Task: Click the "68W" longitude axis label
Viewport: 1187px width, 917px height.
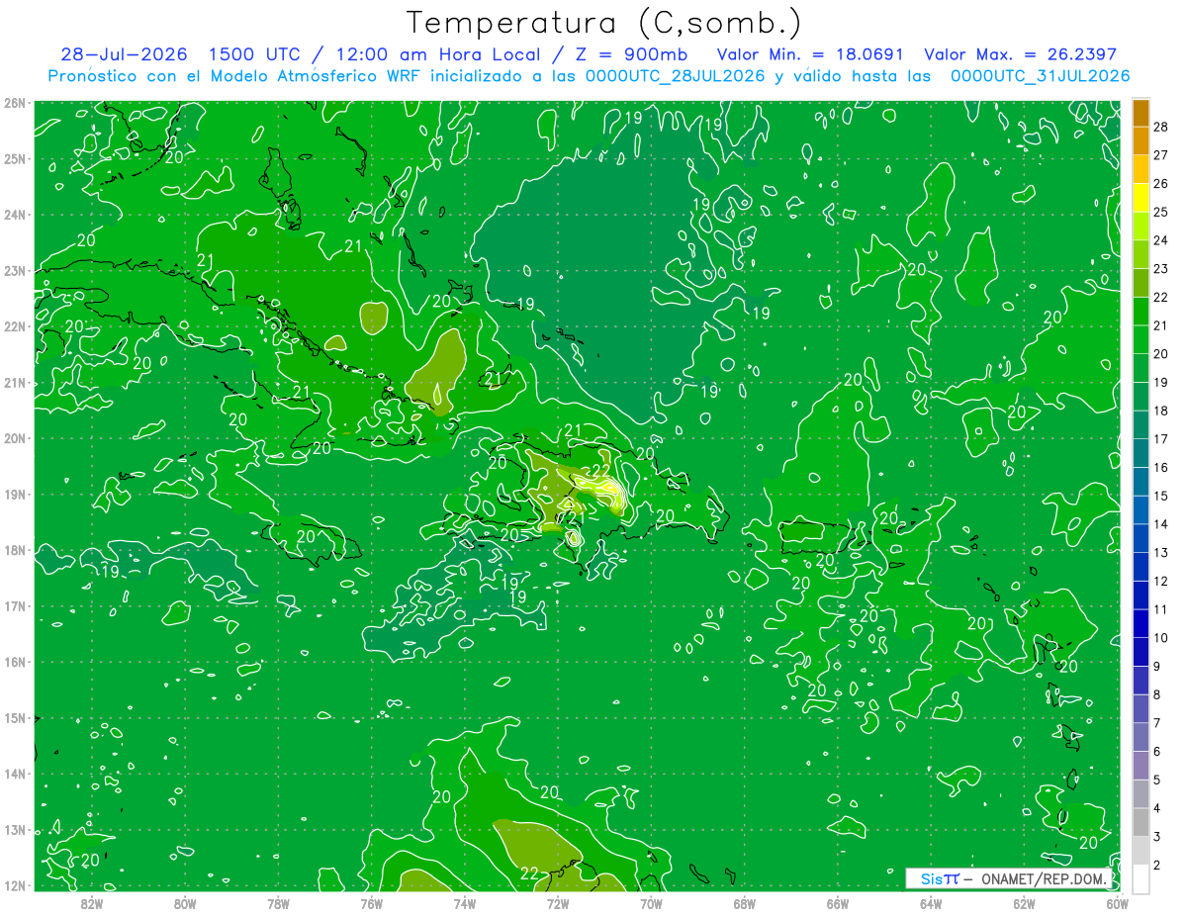Action: 744,903
